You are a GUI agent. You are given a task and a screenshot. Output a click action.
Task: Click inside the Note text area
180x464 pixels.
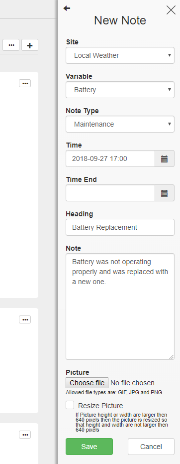[120, 307]
